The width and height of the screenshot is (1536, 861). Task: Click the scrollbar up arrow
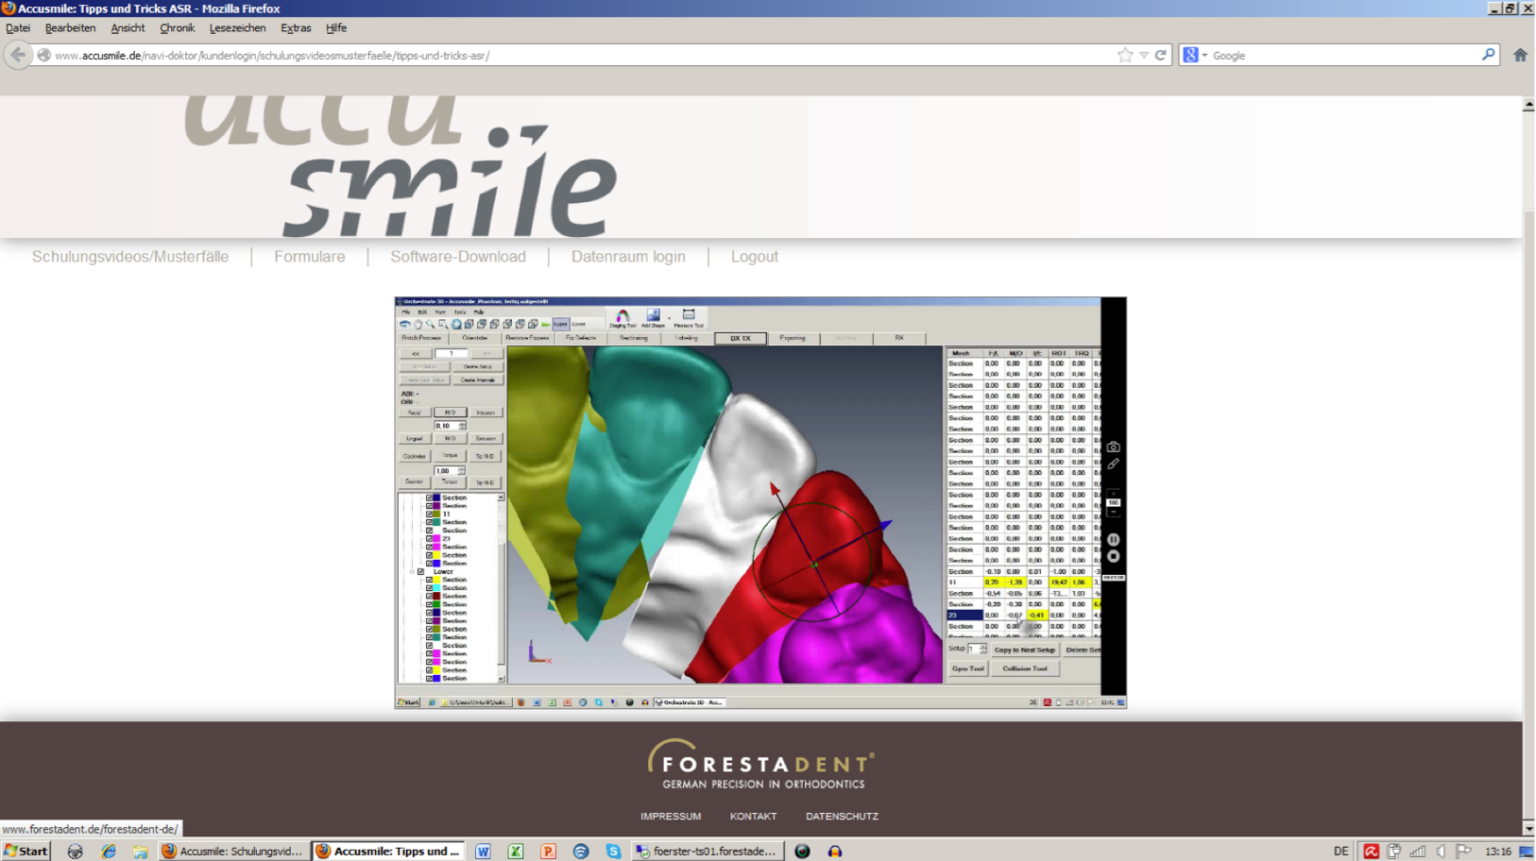[1528, 106]
